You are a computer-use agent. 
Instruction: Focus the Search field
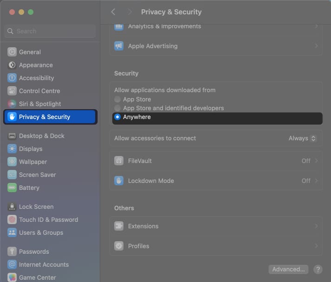50,31
